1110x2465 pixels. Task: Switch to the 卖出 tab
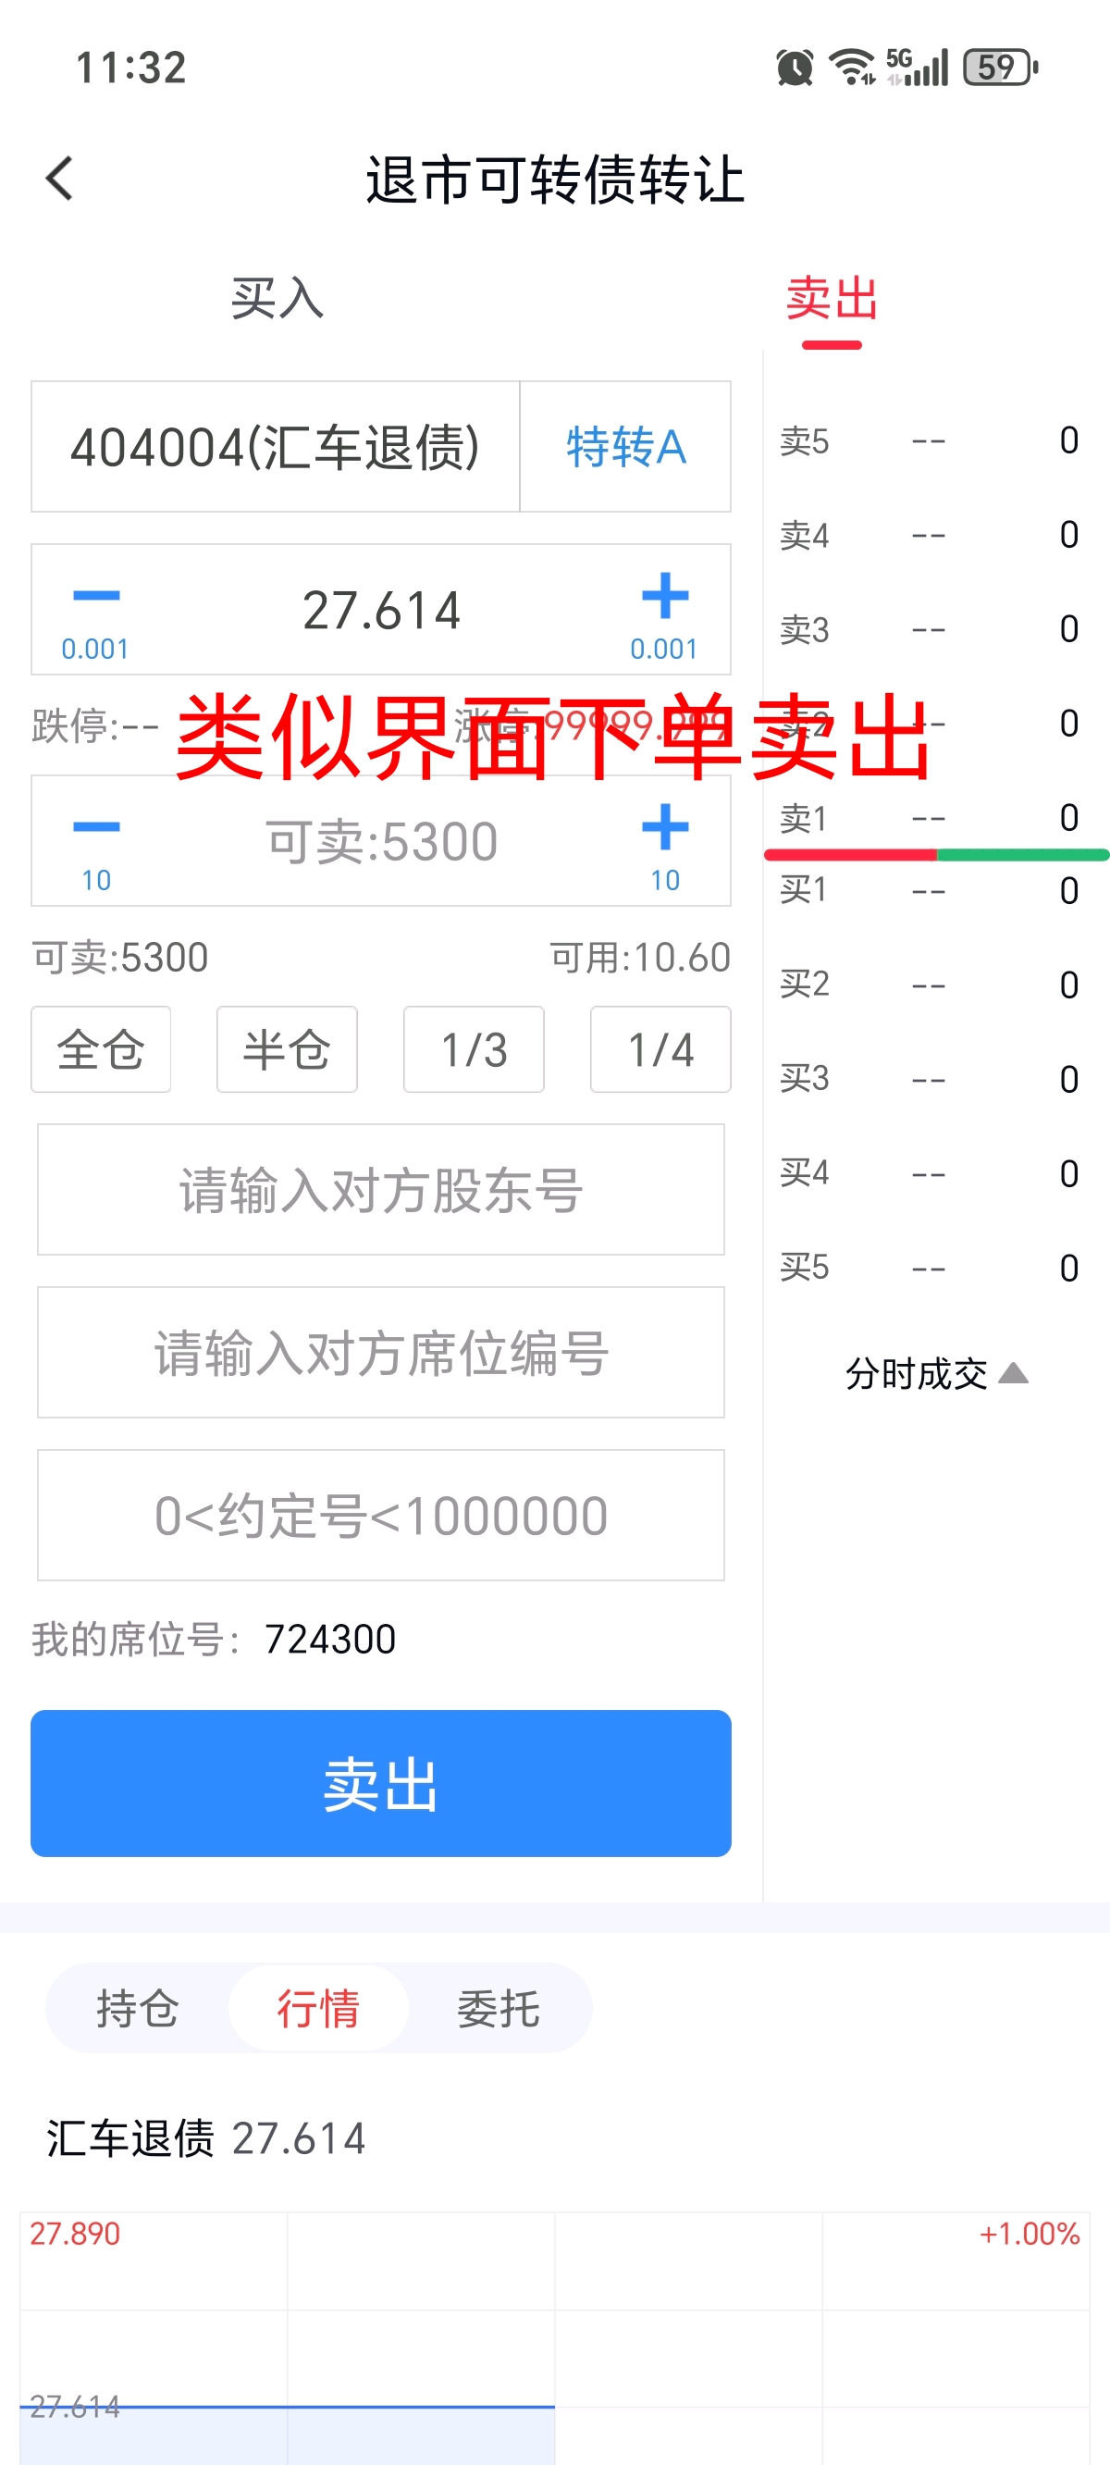[832, 299]
